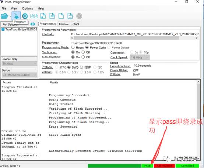The width and height of the screenshot is (204, 168).
Task: Toggle the device power button icon
Action: (25, 16)
